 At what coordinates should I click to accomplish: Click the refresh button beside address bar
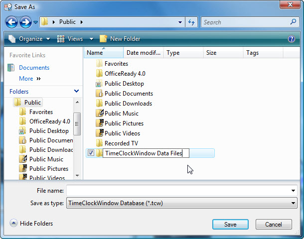pos(191,22)
